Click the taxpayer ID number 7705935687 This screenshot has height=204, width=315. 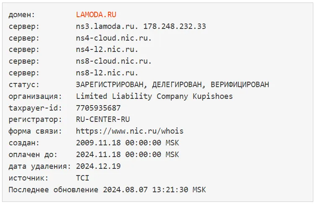click(x=98, y=108)
